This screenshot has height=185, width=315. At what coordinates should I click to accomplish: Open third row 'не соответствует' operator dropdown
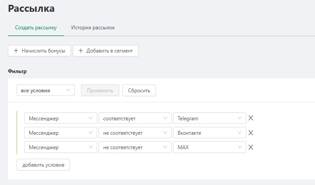134,147
